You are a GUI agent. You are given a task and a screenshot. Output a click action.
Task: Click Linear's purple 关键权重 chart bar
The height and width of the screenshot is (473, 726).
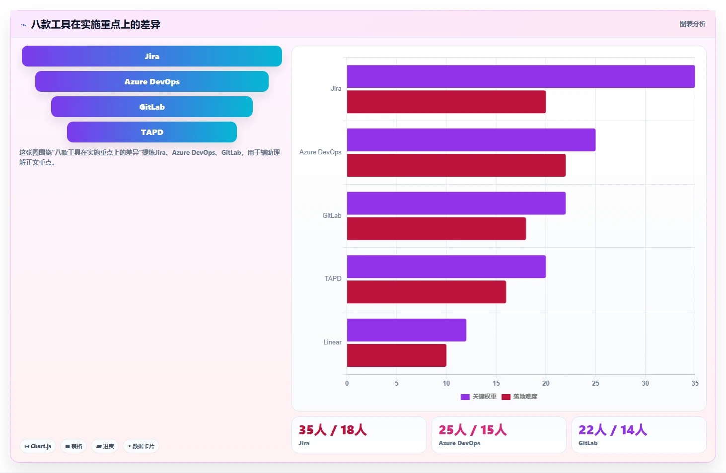[x=407, y=330]
